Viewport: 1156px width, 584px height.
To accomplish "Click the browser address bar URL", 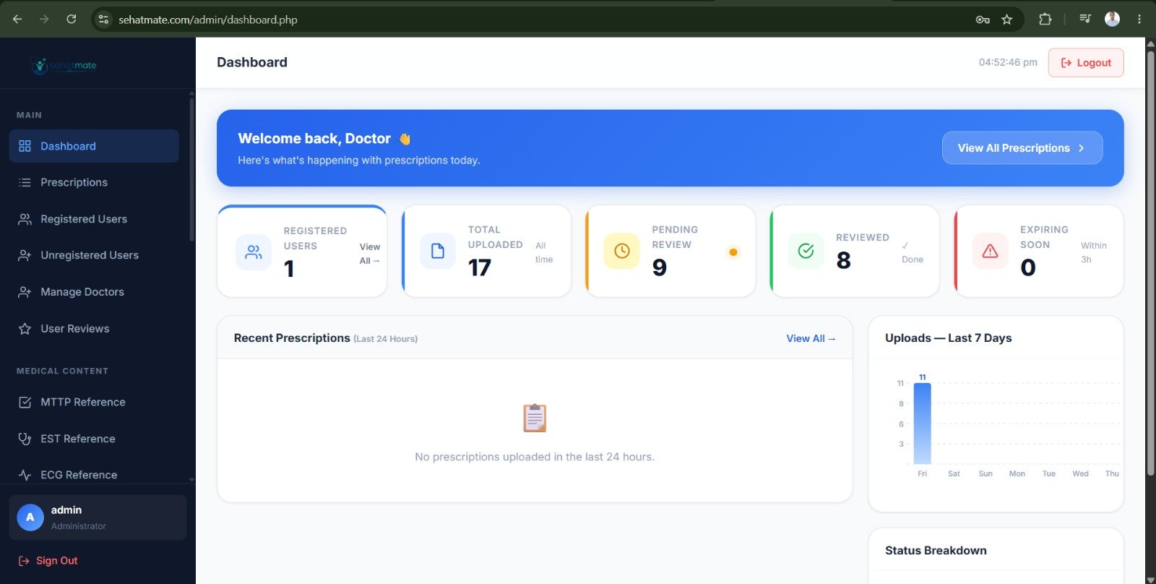I will tap(208, 20).
